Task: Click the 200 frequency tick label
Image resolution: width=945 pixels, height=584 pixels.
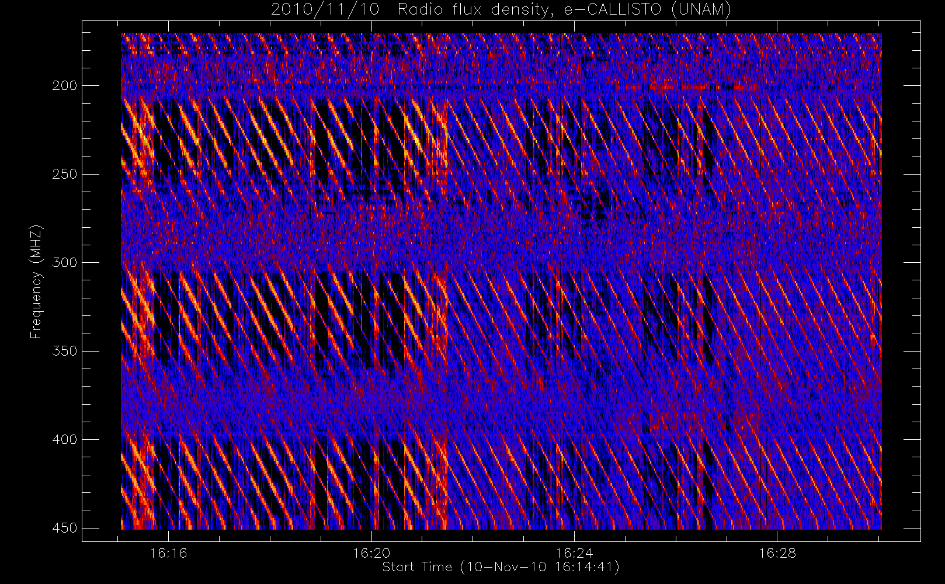Action: coord(64,86)
